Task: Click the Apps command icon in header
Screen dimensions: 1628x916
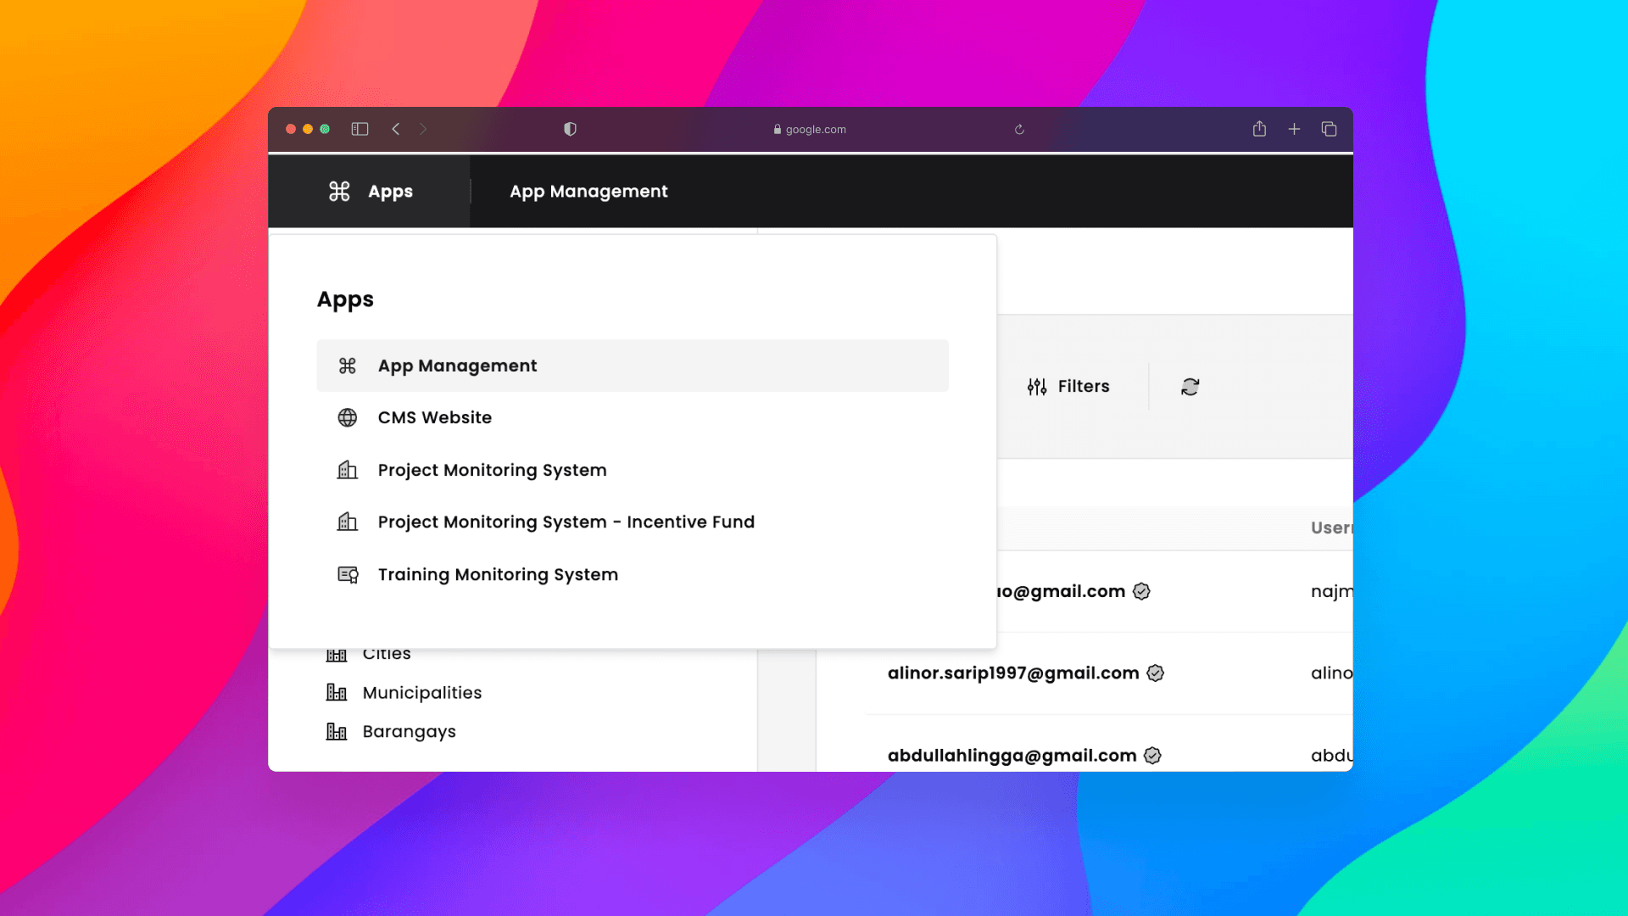Action: point(339,192)
